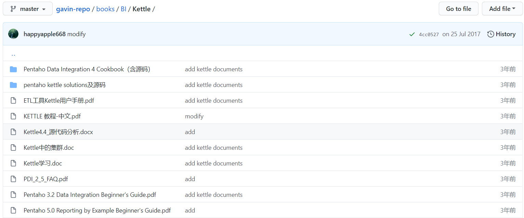Go to the books breadcrumb folder
Image resolution: width=524 pixels, height=218 pixels.
pos(105,9)
